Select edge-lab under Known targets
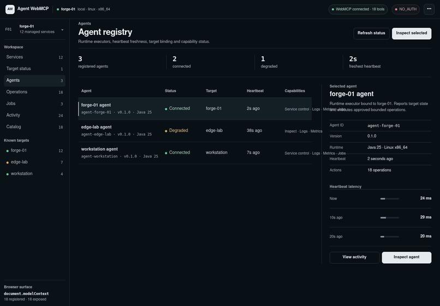The height and width of the screenshot is (306, 440). (x=34, y=162)
